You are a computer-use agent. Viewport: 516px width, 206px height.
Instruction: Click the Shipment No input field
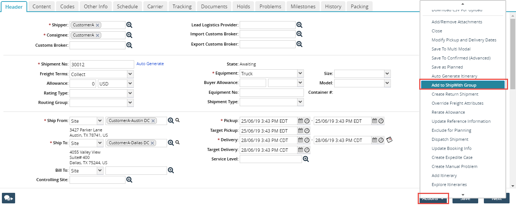[x=102, y=64]
